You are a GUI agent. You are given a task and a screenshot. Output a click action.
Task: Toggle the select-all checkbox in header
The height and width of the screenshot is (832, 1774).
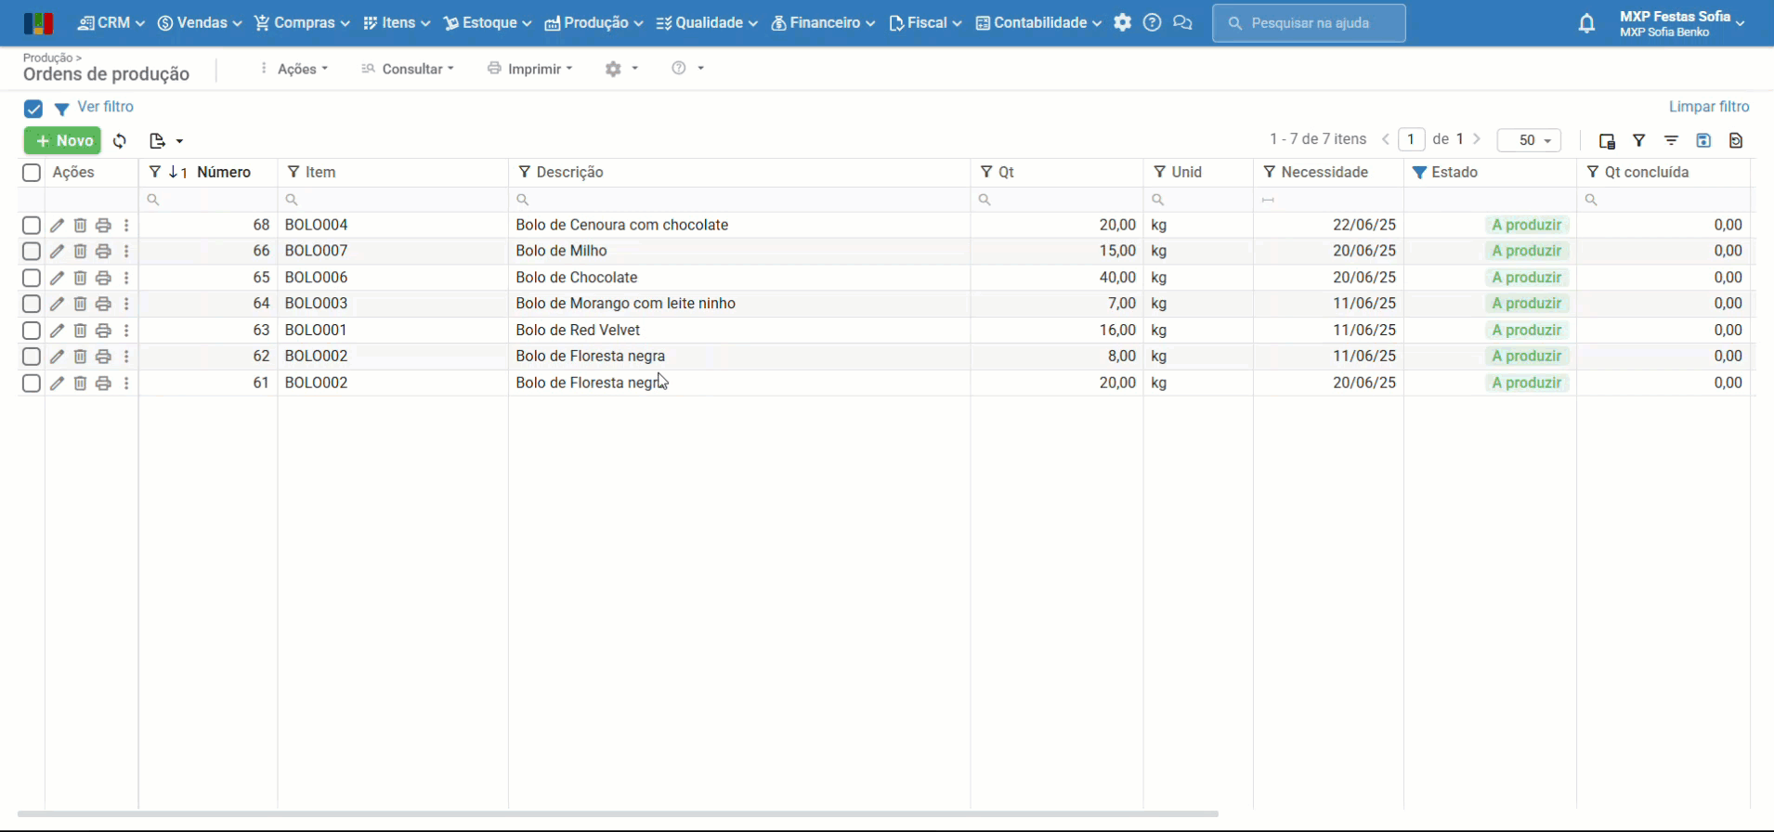click(x=32, y=173)
